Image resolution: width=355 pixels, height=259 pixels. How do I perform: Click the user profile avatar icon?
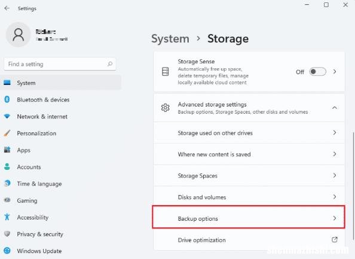click(x=18, y=35)
